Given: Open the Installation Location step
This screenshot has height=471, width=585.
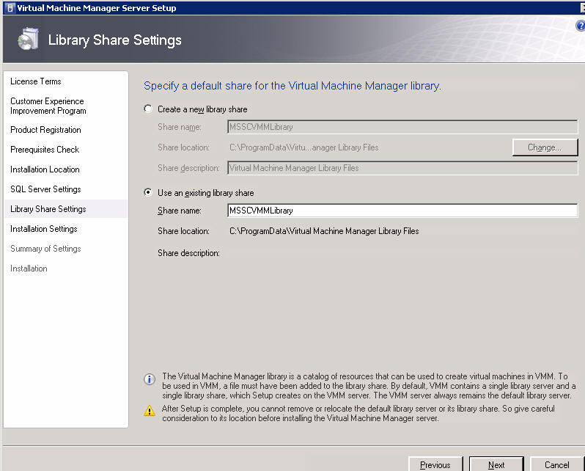Looking at the screenshot, I should [45, 169].
